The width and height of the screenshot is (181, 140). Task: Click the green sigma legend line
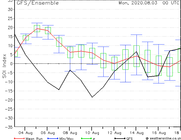87,138
